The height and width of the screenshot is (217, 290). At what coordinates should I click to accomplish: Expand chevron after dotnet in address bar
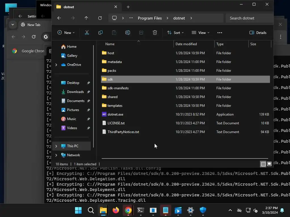191,18
